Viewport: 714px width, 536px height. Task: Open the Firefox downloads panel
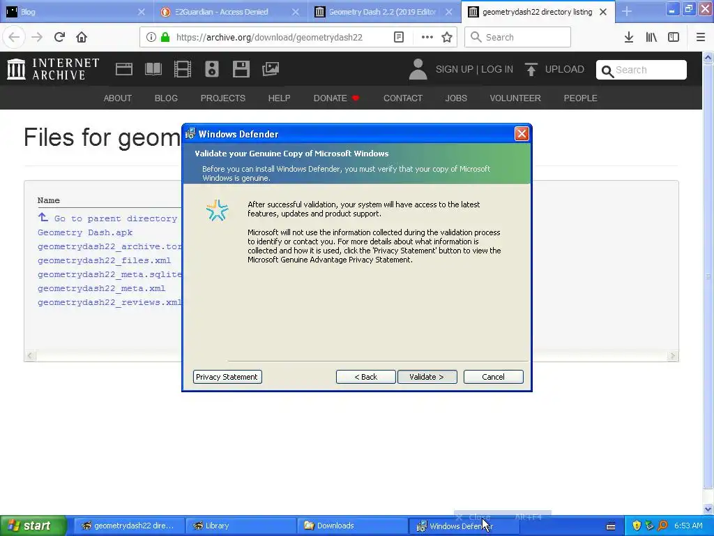pos(629,38)
